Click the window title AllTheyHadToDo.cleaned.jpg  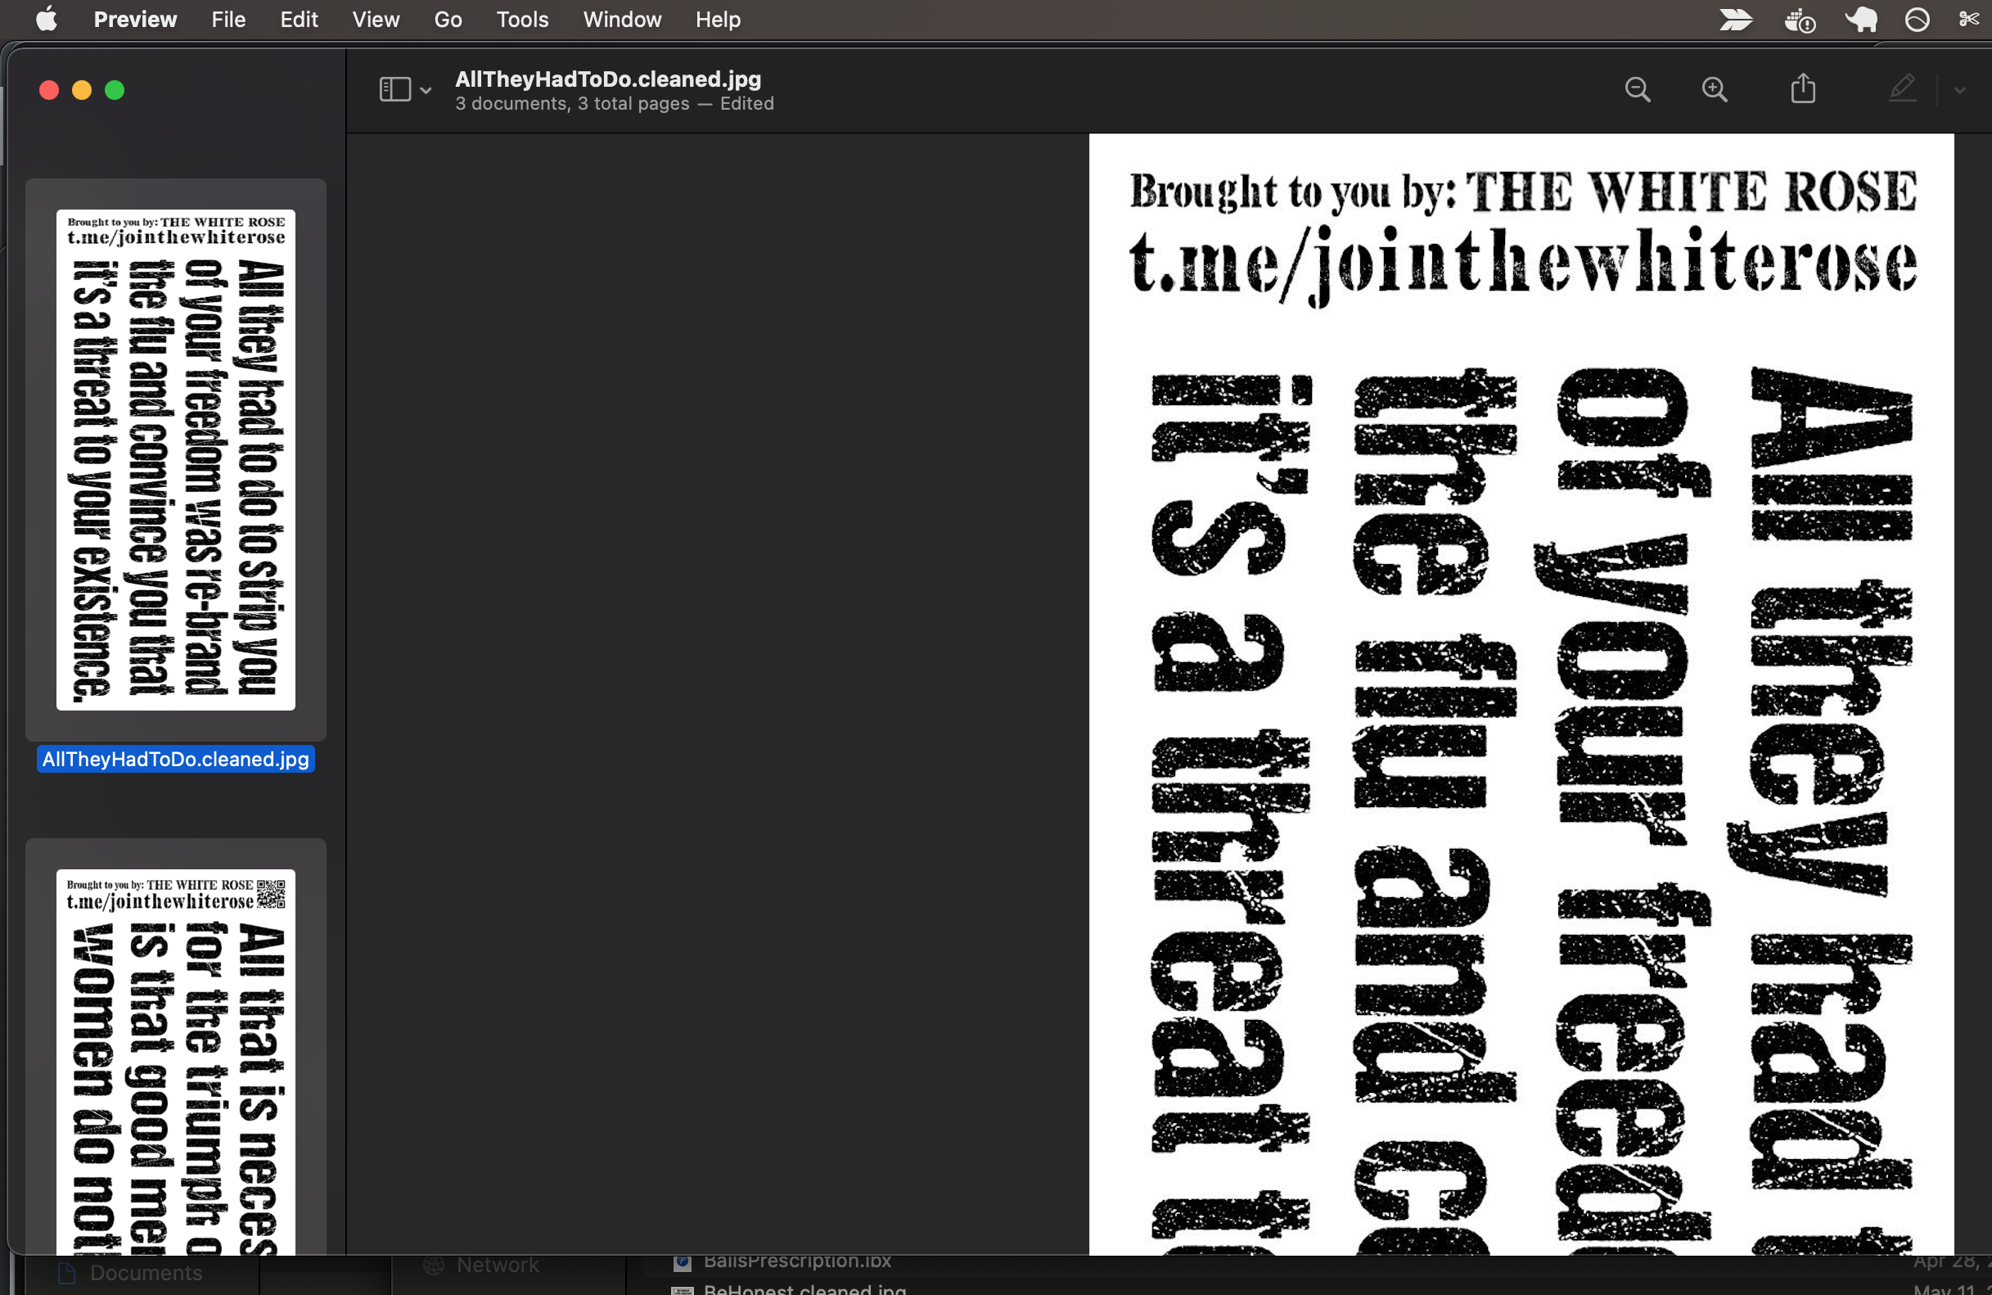pyautogui.click(x=608, y=79)
